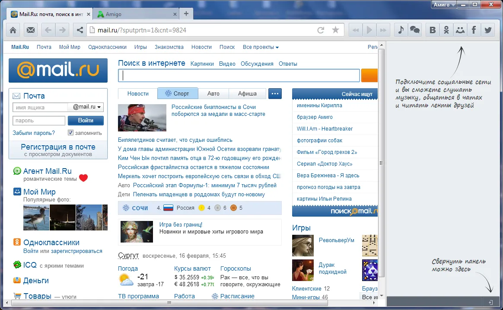503x310 pixels.
Task: Click the @mail.ru logo banner
Action: coord(58,70)
